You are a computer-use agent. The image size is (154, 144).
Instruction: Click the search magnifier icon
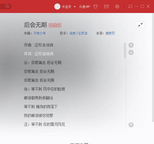click(x=7, y=6)
